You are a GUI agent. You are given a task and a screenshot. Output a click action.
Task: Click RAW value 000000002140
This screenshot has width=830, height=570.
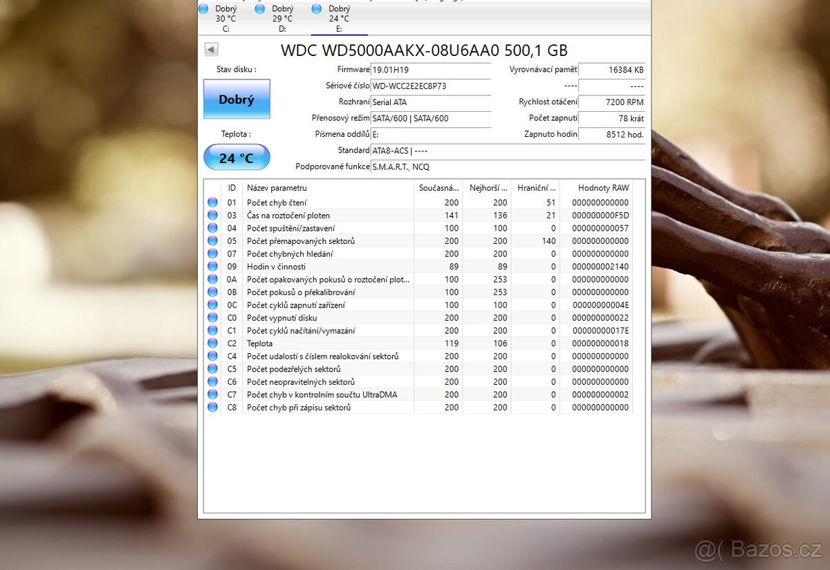click(600, 267)
